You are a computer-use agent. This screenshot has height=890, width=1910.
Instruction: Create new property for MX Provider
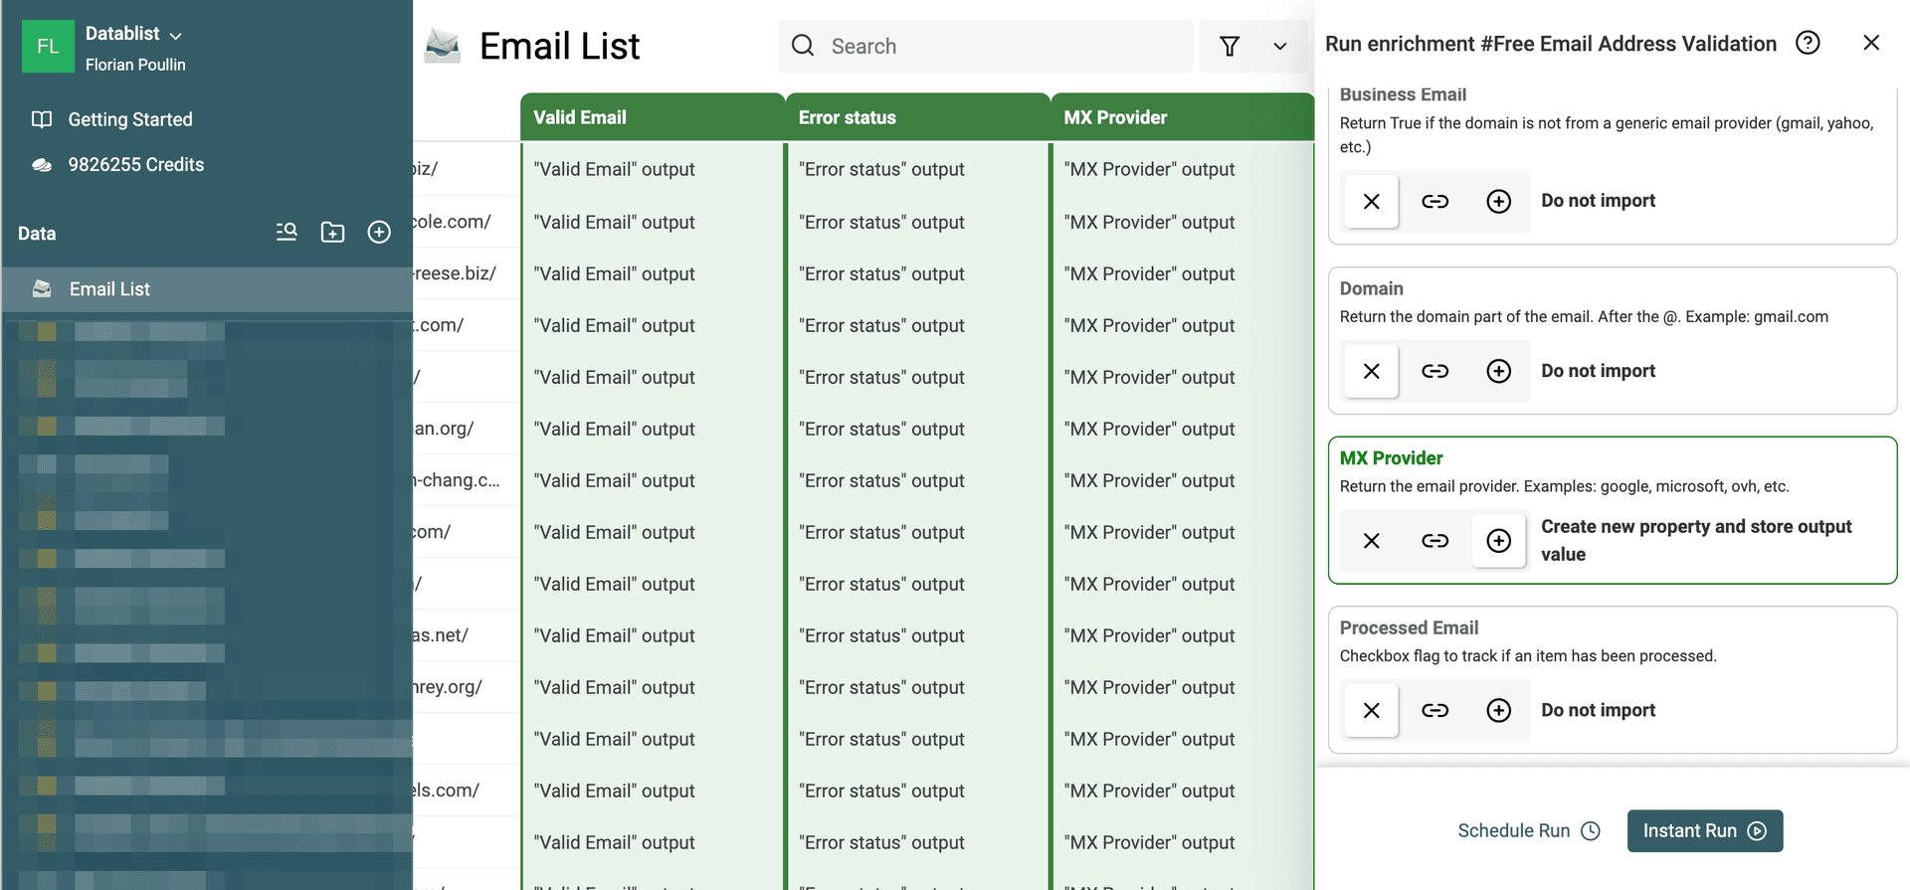pos(1498,541)
